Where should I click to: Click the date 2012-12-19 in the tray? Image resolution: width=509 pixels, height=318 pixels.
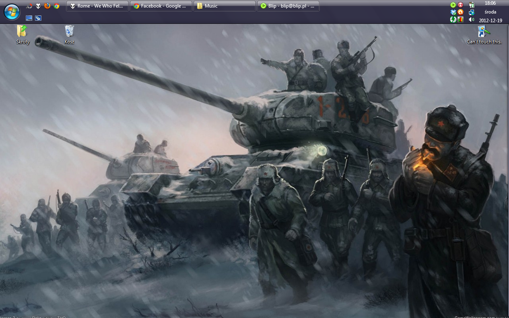point(490,21)
